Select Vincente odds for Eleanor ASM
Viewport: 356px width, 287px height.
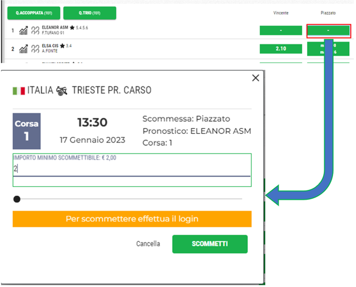[281, 31]
